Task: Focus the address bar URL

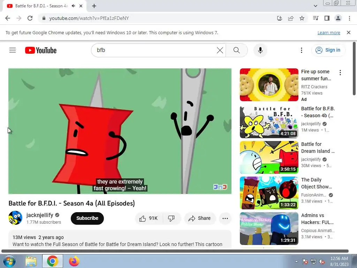Action: 89,18
